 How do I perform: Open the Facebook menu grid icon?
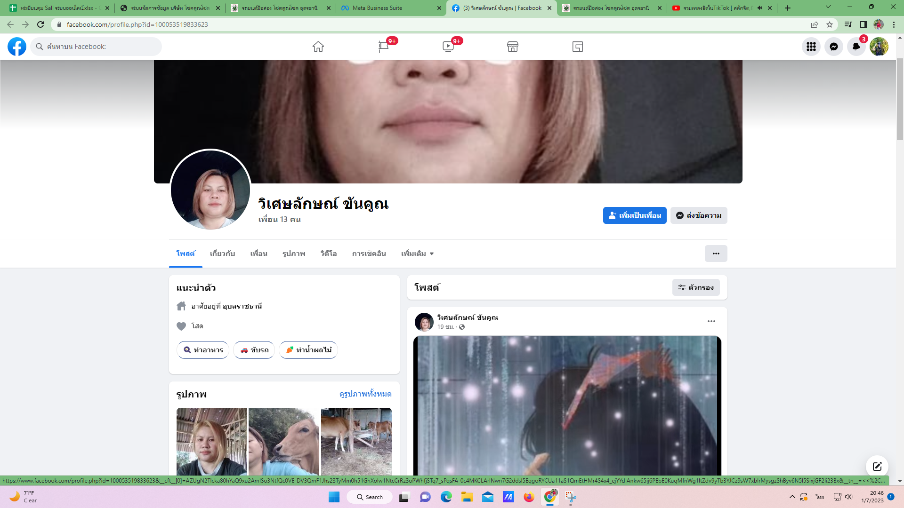pyautogui.click(x=811, y=47)
